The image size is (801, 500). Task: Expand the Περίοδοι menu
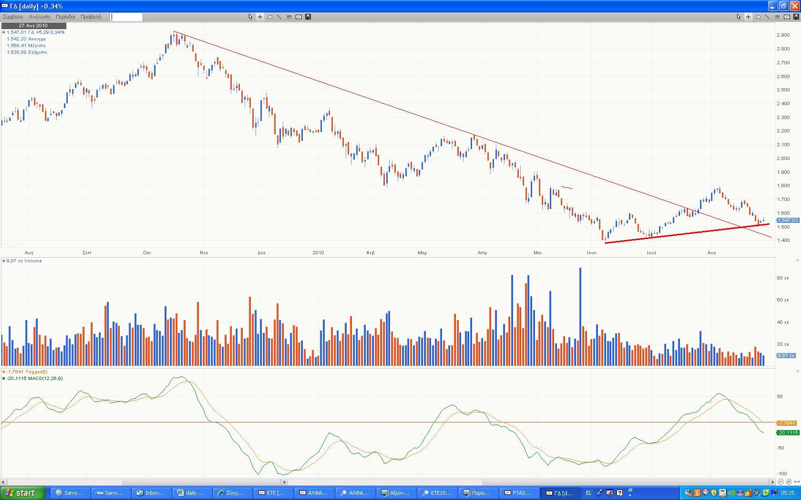[x=65, y=17]
